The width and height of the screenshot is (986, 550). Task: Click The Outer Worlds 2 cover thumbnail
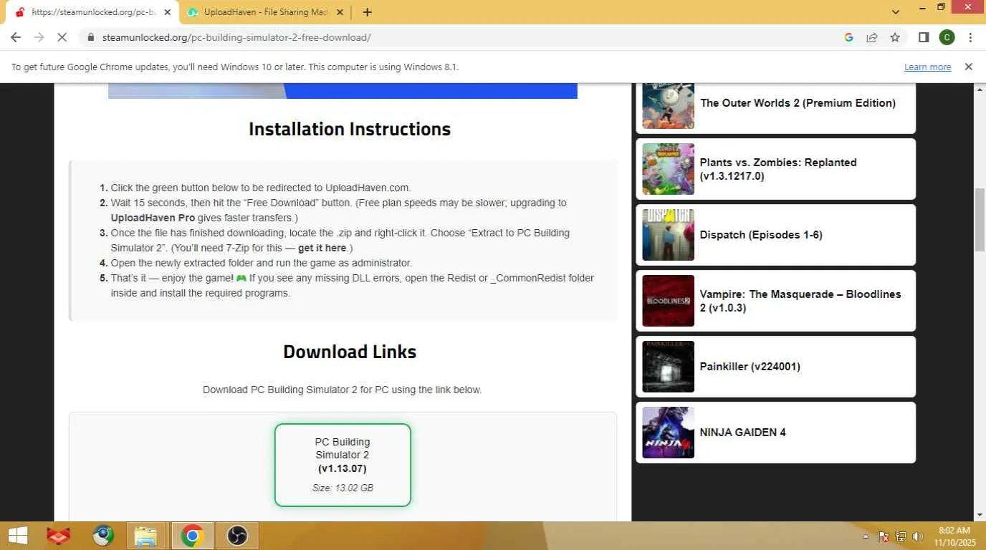pyautogui.click(x=668, y=105)
